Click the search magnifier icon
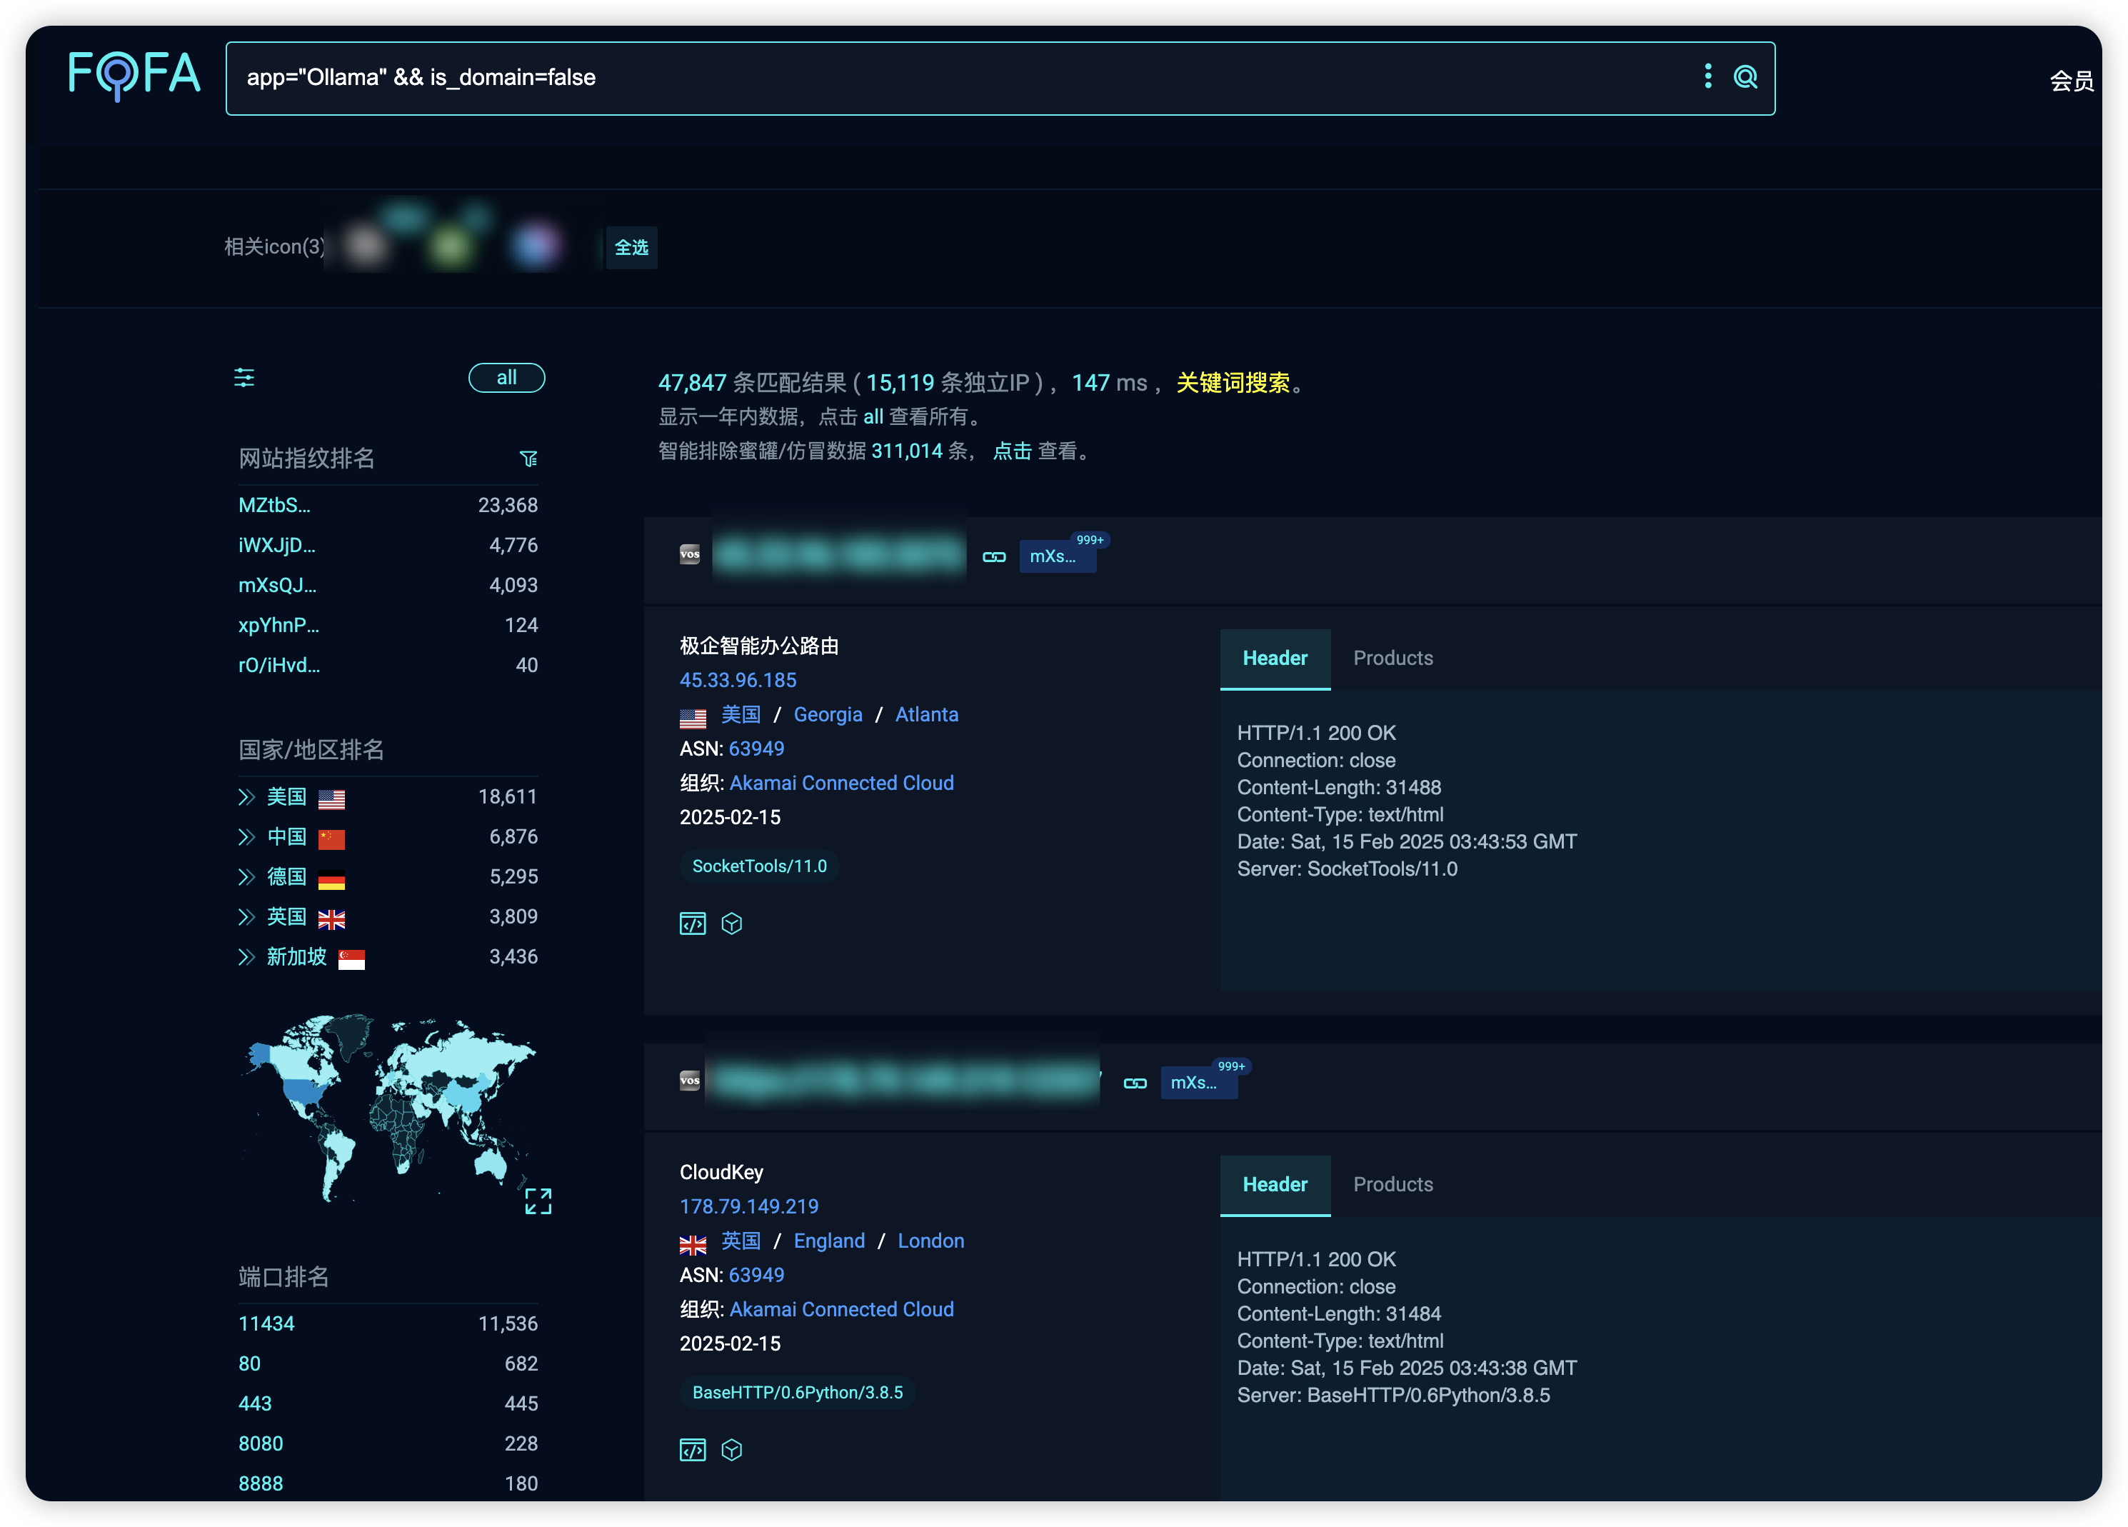2128x1527 pixels. 1745,77
